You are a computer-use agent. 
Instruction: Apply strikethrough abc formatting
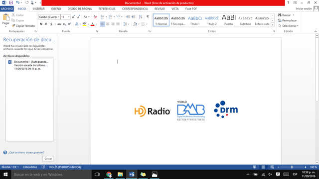click(x=59, y=24)
